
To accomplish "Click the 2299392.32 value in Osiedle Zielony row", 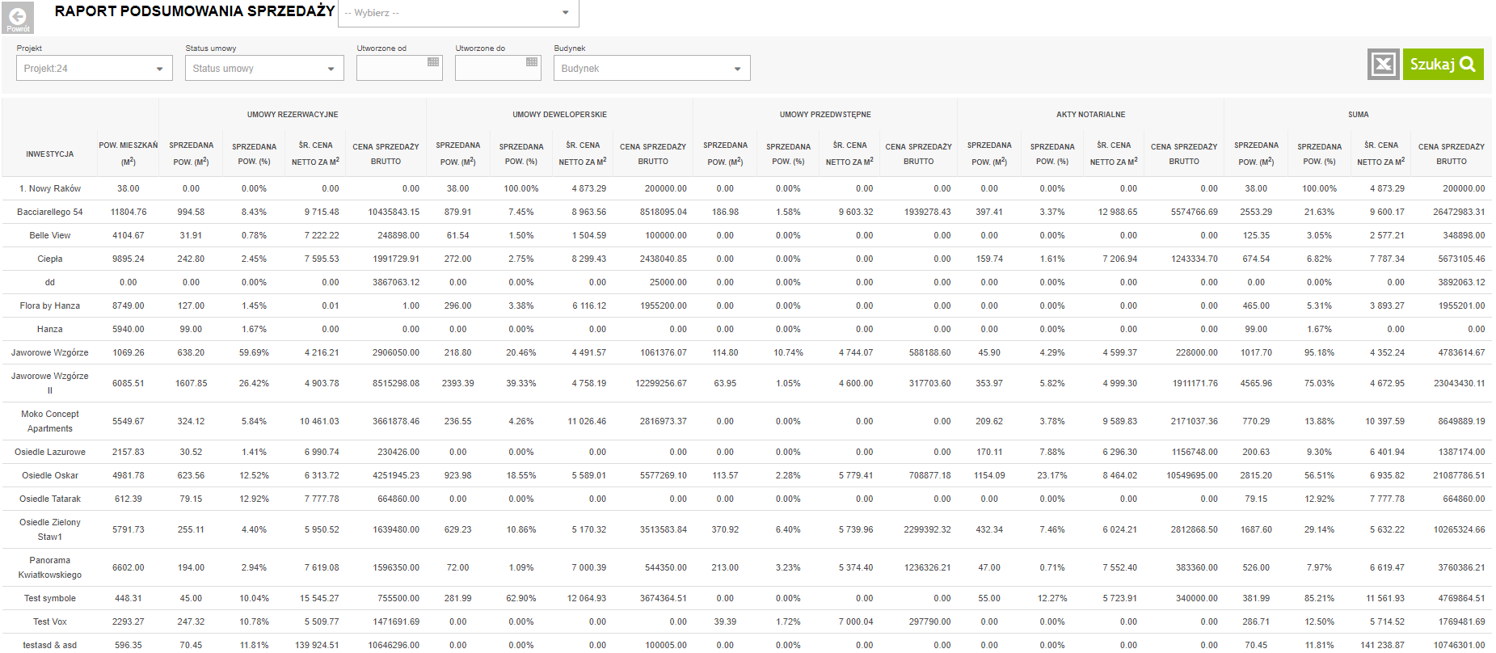I will coord(927,529).
